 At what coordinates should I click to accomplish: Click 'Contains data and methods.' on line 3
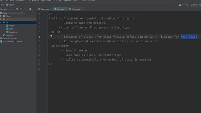(85, 23)
